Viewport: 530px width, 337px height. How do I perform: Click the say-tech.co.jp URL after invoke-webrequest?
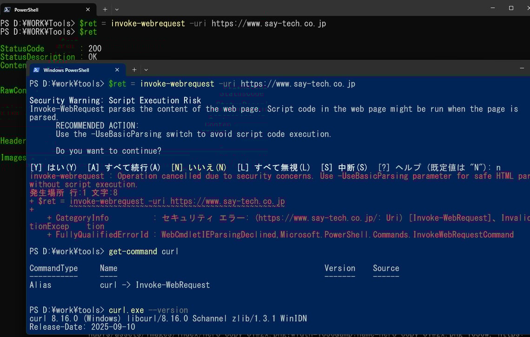tap(298, 84)
